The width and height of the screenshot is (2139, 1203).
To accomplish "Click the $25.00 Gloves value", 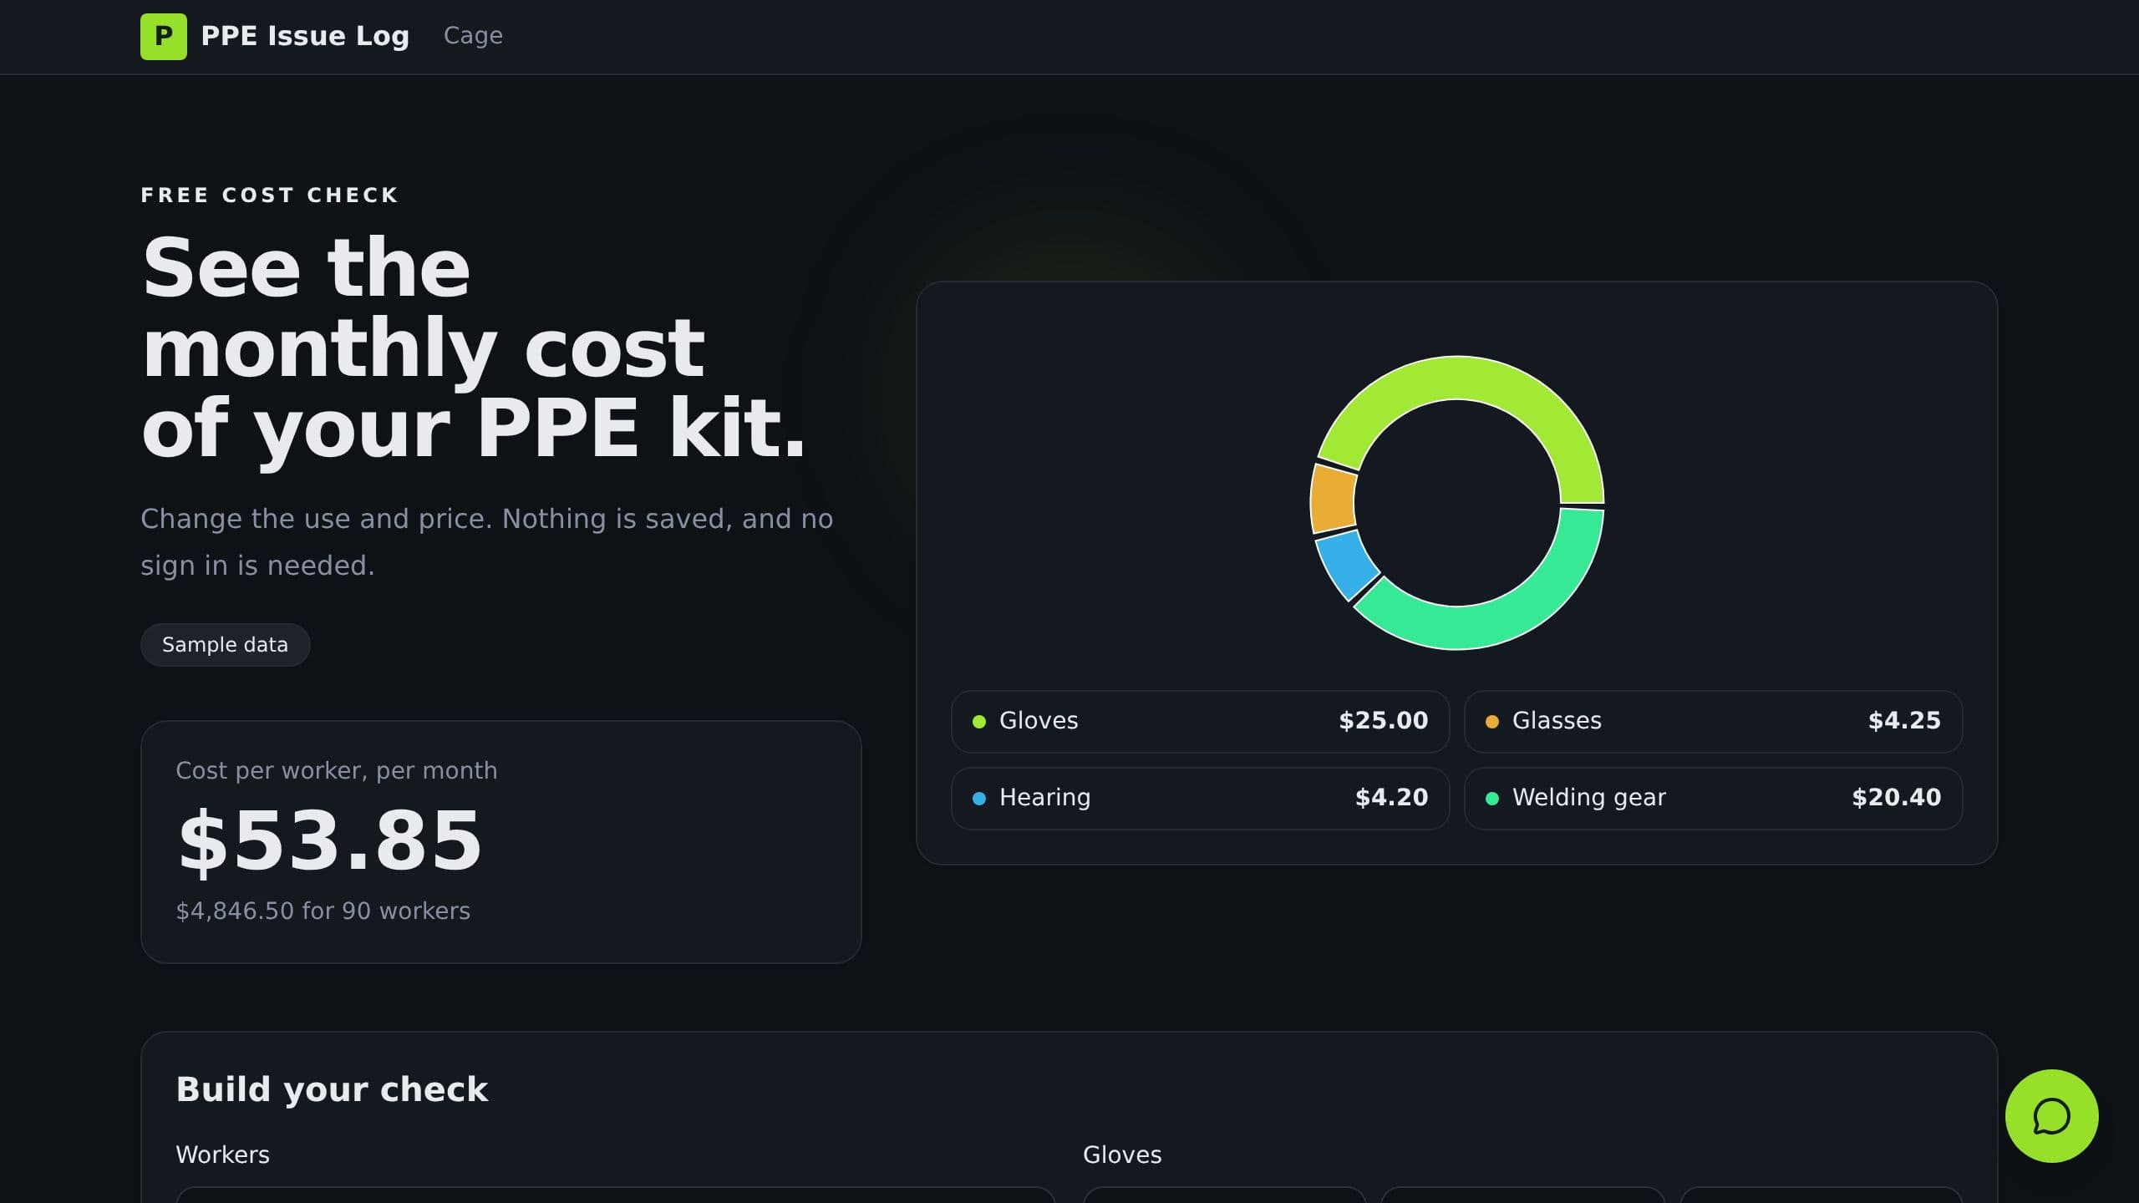I will click(1384, 721).
